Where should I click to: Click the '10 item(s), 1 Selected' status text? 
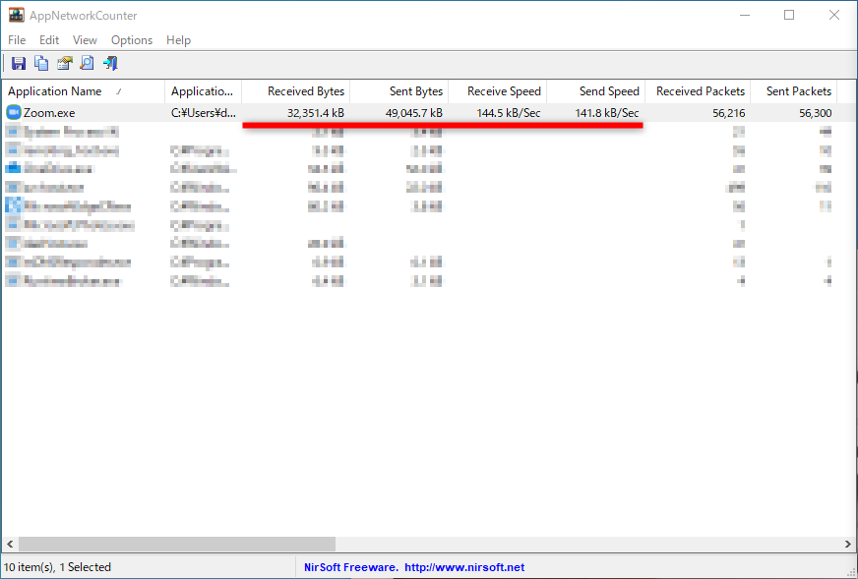58,567
